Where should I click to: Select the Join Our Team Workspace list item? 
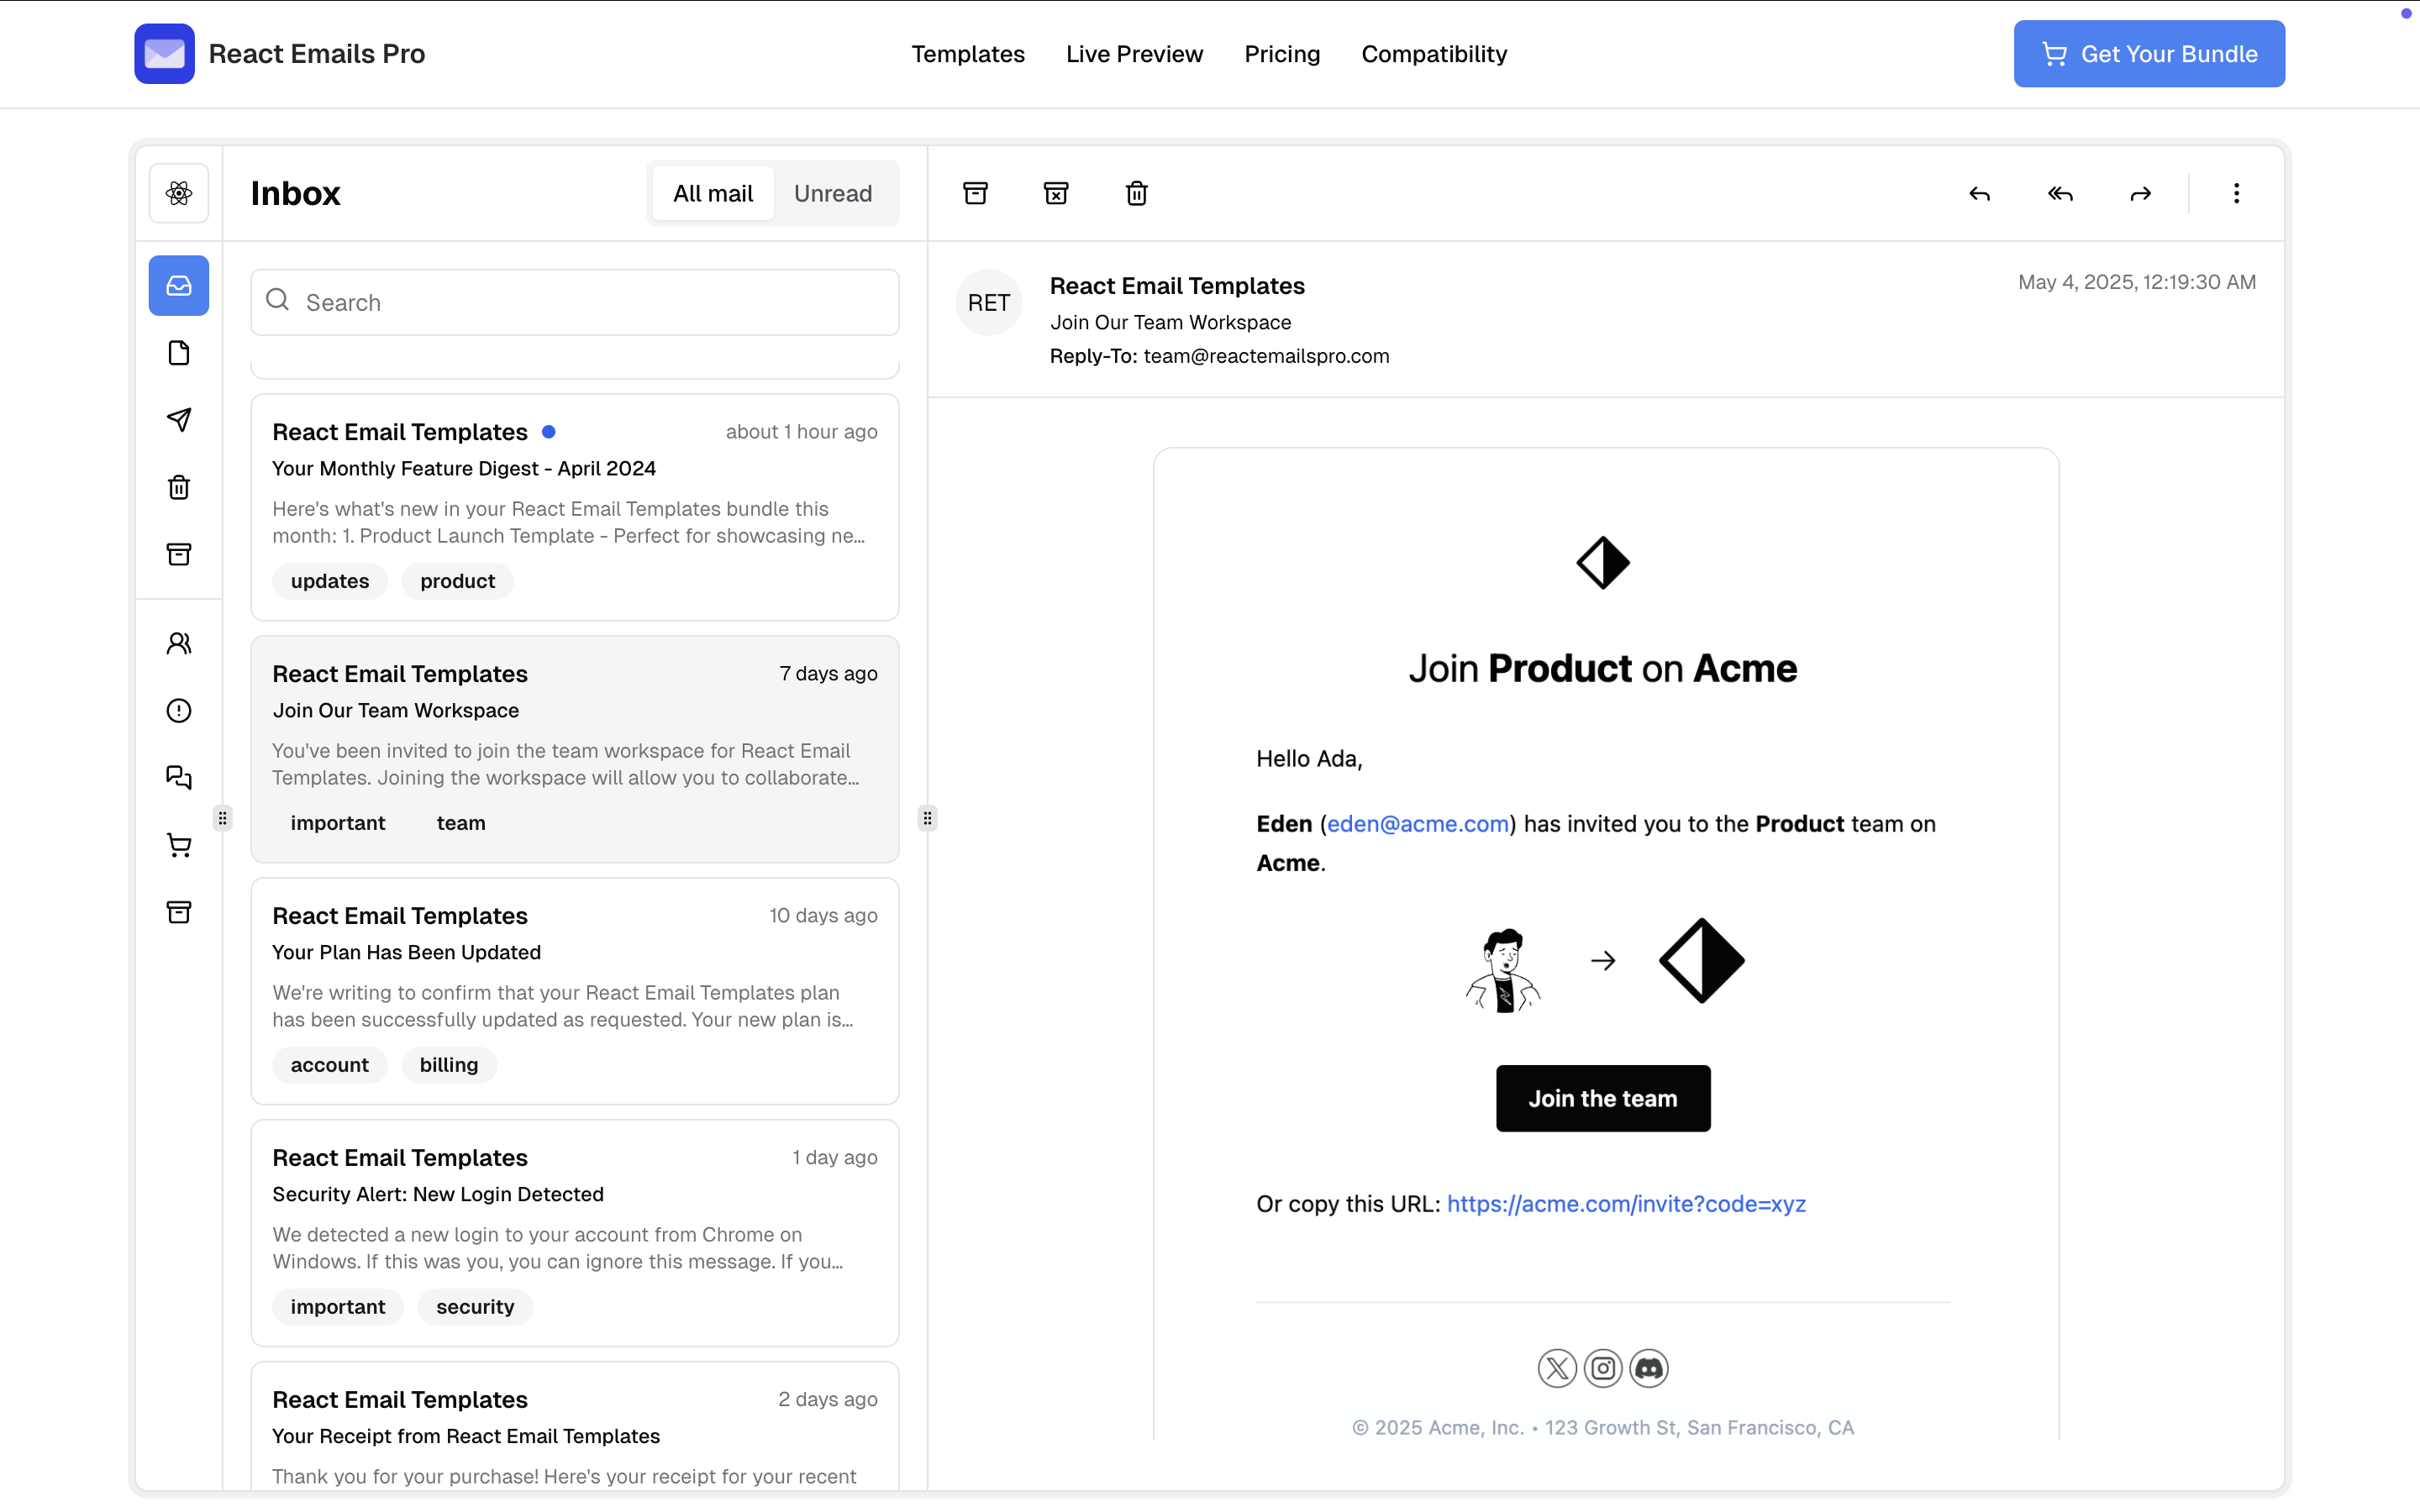point(575,749)
